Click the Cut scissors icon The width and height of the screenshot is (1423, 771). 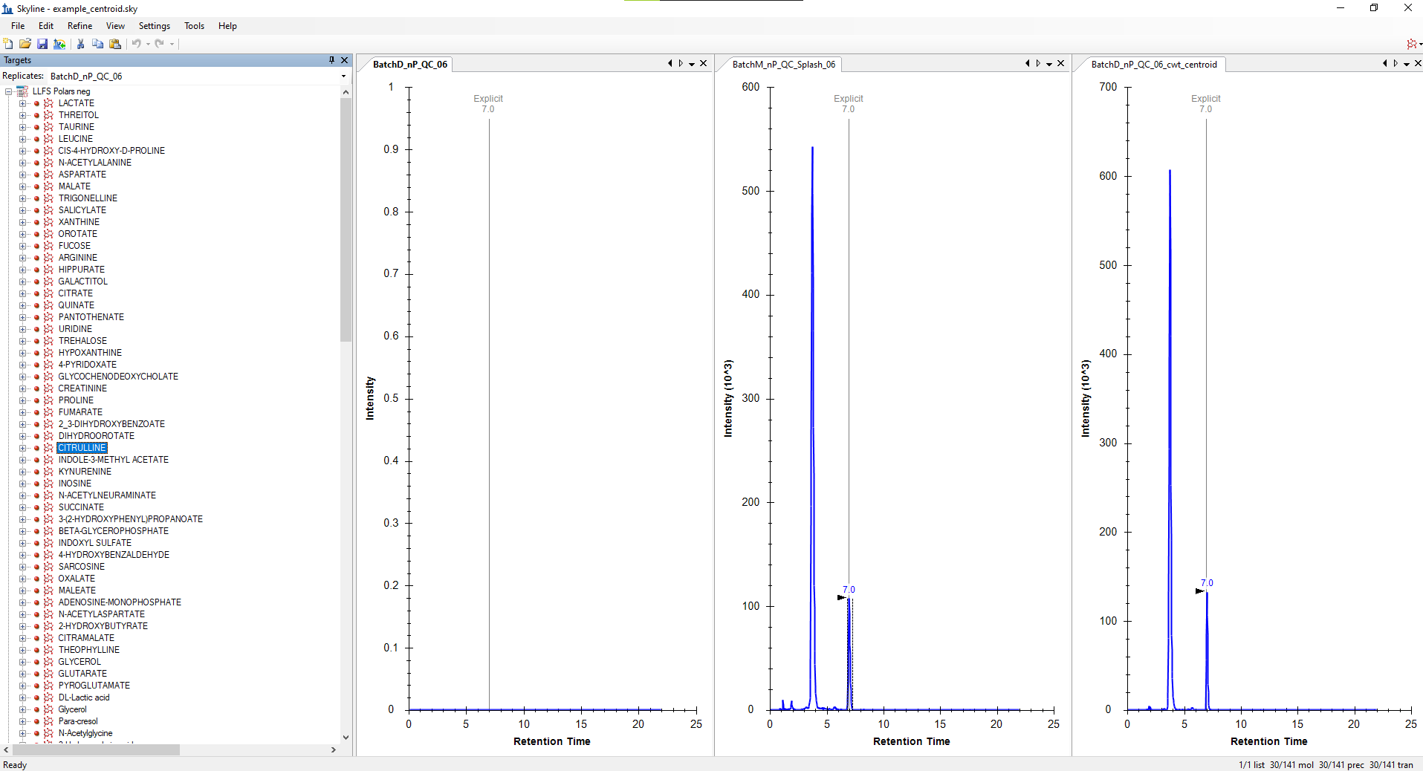80,44
